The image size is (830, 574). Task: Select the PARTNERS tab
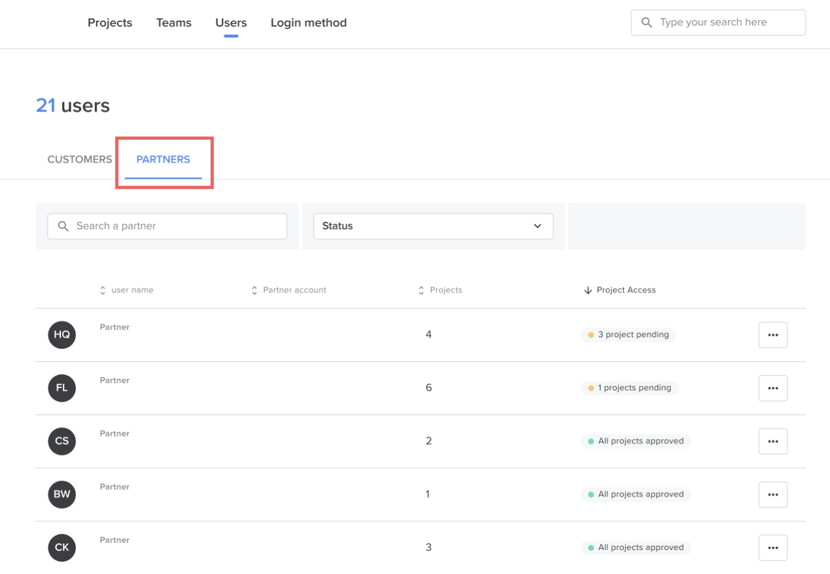coord(164,159)
